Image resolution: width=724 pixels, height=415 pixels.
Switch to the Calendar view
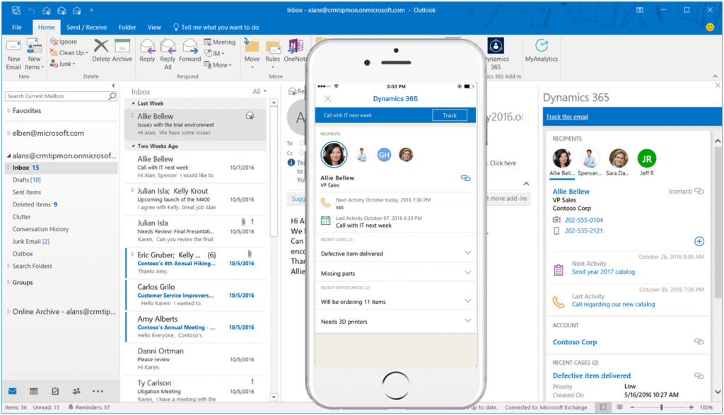(33, 391)
